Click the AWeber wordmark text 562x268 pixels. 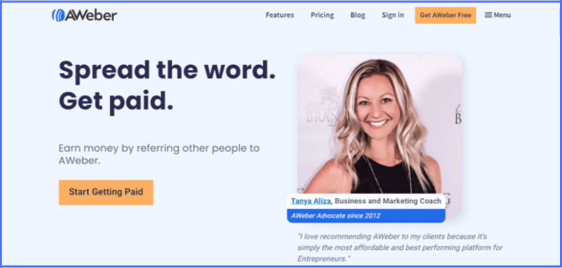tap(91, 15)
